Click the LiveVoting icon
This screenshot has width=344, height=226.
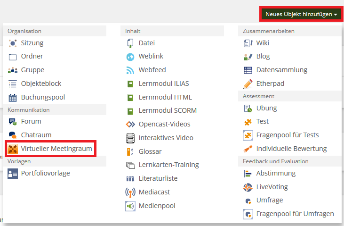pyautogui.click(x=248, y=187)
